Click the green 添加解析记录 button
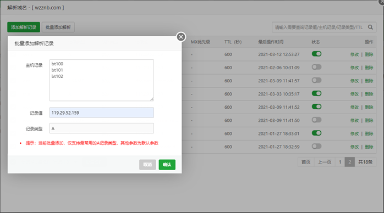Screen dimensions: 384x213 24,27
